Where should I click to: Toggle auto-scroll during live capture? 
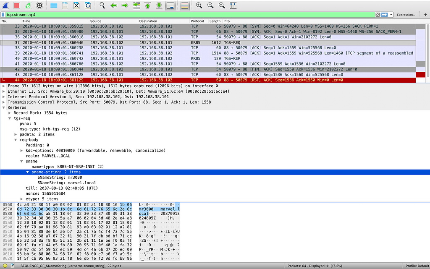pyautogui.click(x=170, y=5)
